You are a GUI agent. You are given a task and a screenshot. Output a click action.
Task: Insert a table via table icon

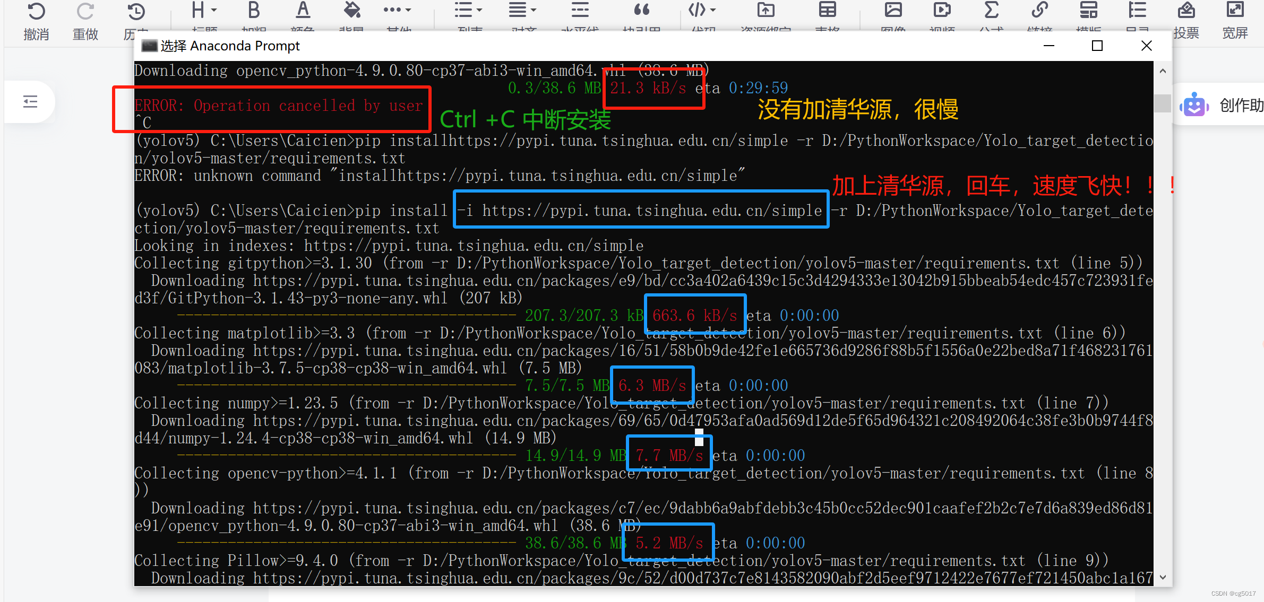(x=827, y=10)
